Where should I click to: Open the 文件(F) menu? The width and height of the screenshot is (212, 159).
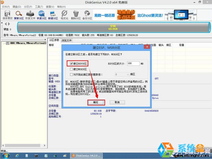6,7
